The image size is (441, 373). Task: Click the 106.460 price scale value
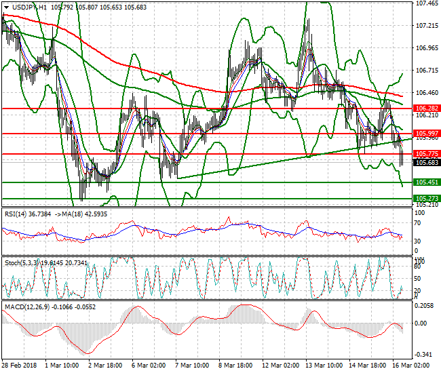(x=425, y=93)
